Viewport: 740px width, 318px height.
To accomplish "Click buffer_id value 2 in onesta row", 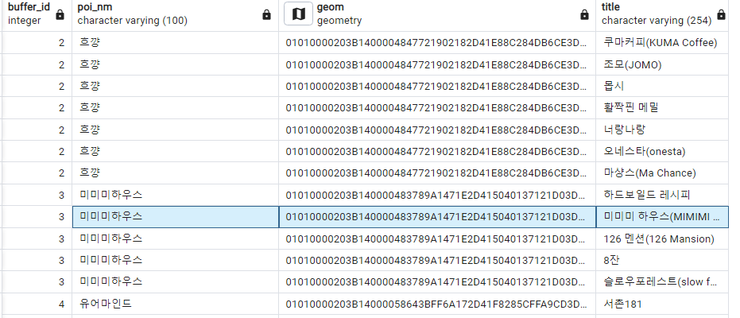I will [61, 151].
